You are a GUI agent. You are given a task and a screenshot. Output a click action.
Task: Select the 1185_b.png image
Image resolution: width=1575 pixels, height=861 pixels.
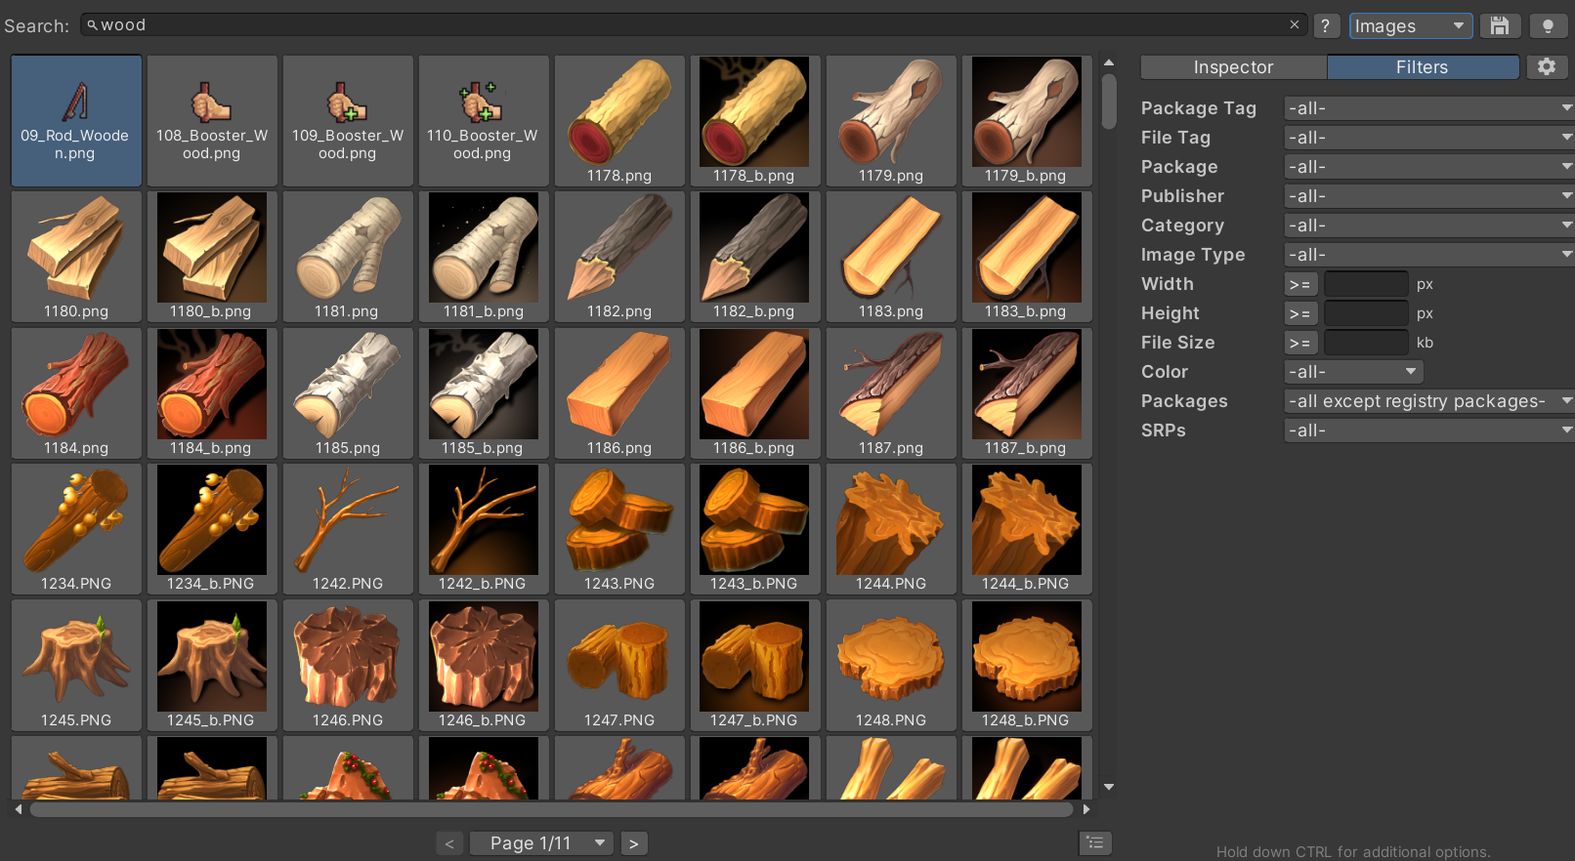point(484,392)
